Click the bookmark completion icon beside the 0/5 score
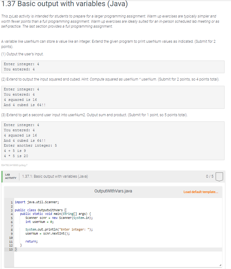This screenshot has width=231, height=269. pos(219,176)
